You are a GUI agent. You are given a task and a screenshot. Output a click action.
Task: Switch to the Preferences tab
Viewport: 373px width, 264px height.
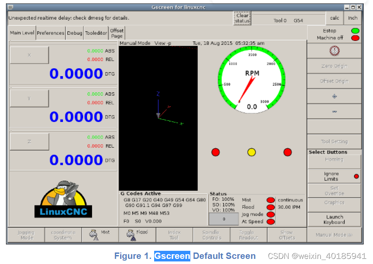click(50, 32)
